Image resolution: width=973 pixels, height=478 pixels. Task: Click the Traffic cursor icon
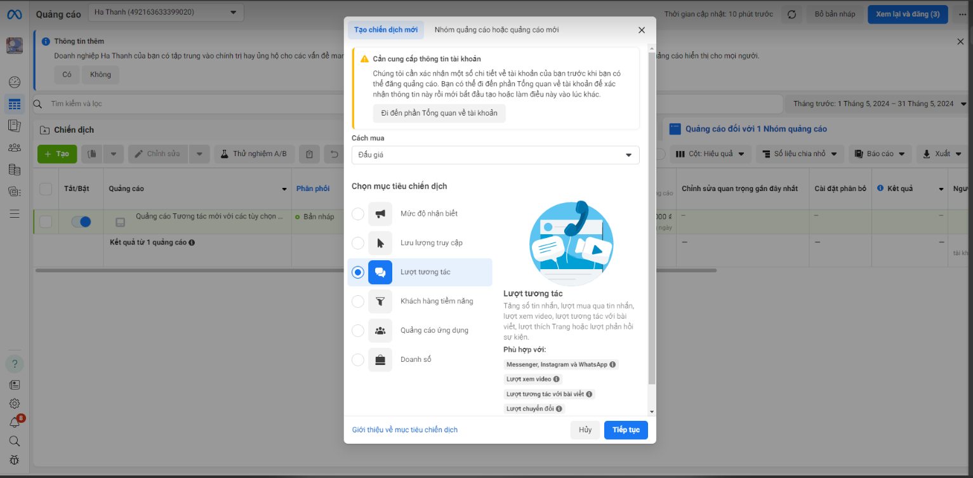(x=380, y=243)
